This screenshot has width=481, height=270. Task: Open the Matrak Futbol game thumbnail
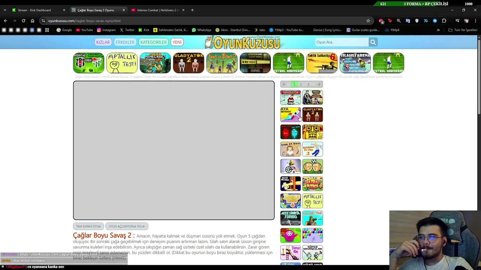point(313,184)
